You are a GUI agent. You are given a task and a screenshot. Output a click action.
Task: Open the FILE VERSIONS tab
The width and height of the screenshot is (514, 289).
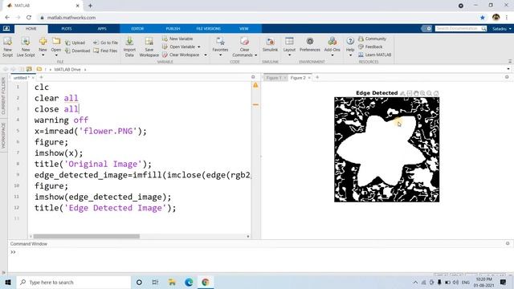click(x=209, y=29)
